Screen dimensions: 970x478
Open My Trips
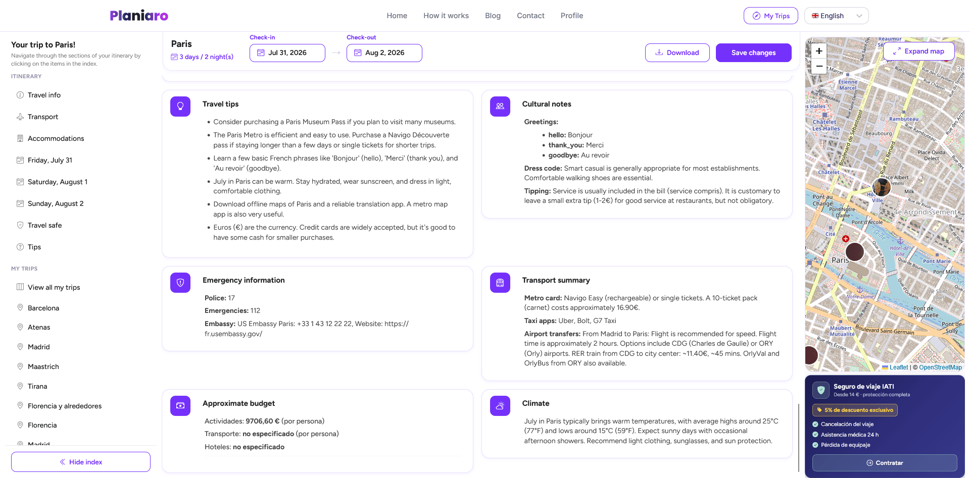click(771, 16)
